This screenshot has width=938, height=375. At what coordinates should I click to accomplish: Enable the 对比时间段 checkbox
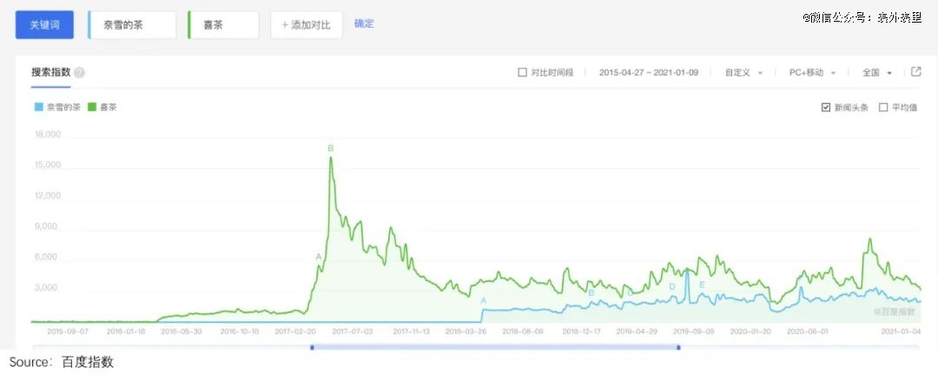point(522,72)
